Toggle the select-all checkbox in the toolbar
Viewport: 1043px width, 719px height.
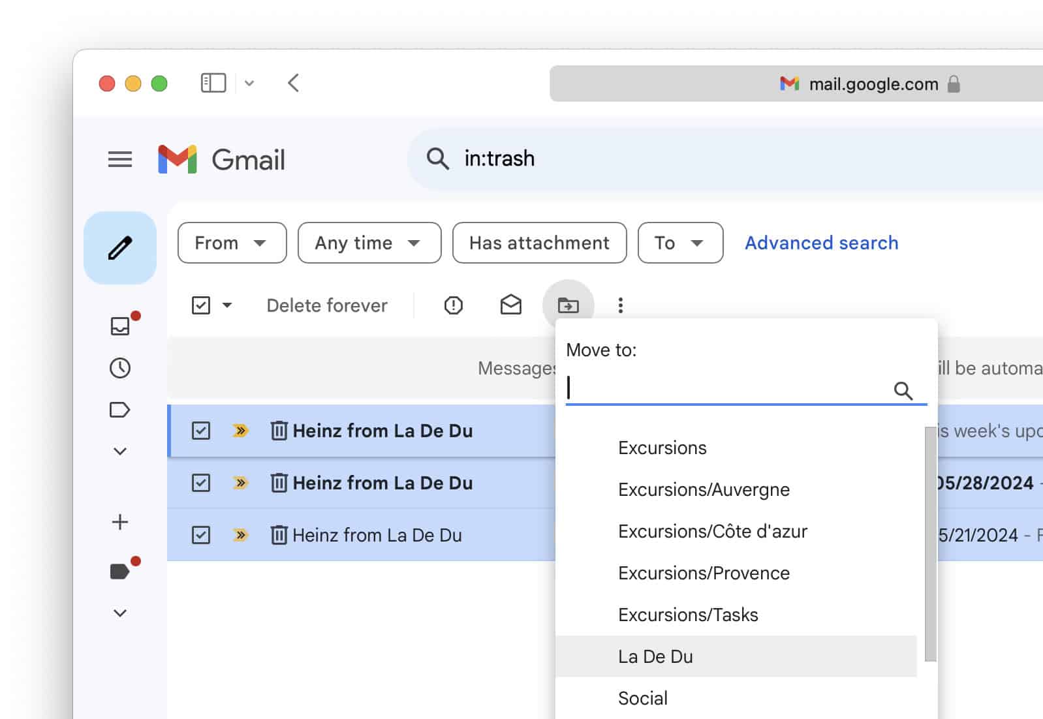[201, 305]
